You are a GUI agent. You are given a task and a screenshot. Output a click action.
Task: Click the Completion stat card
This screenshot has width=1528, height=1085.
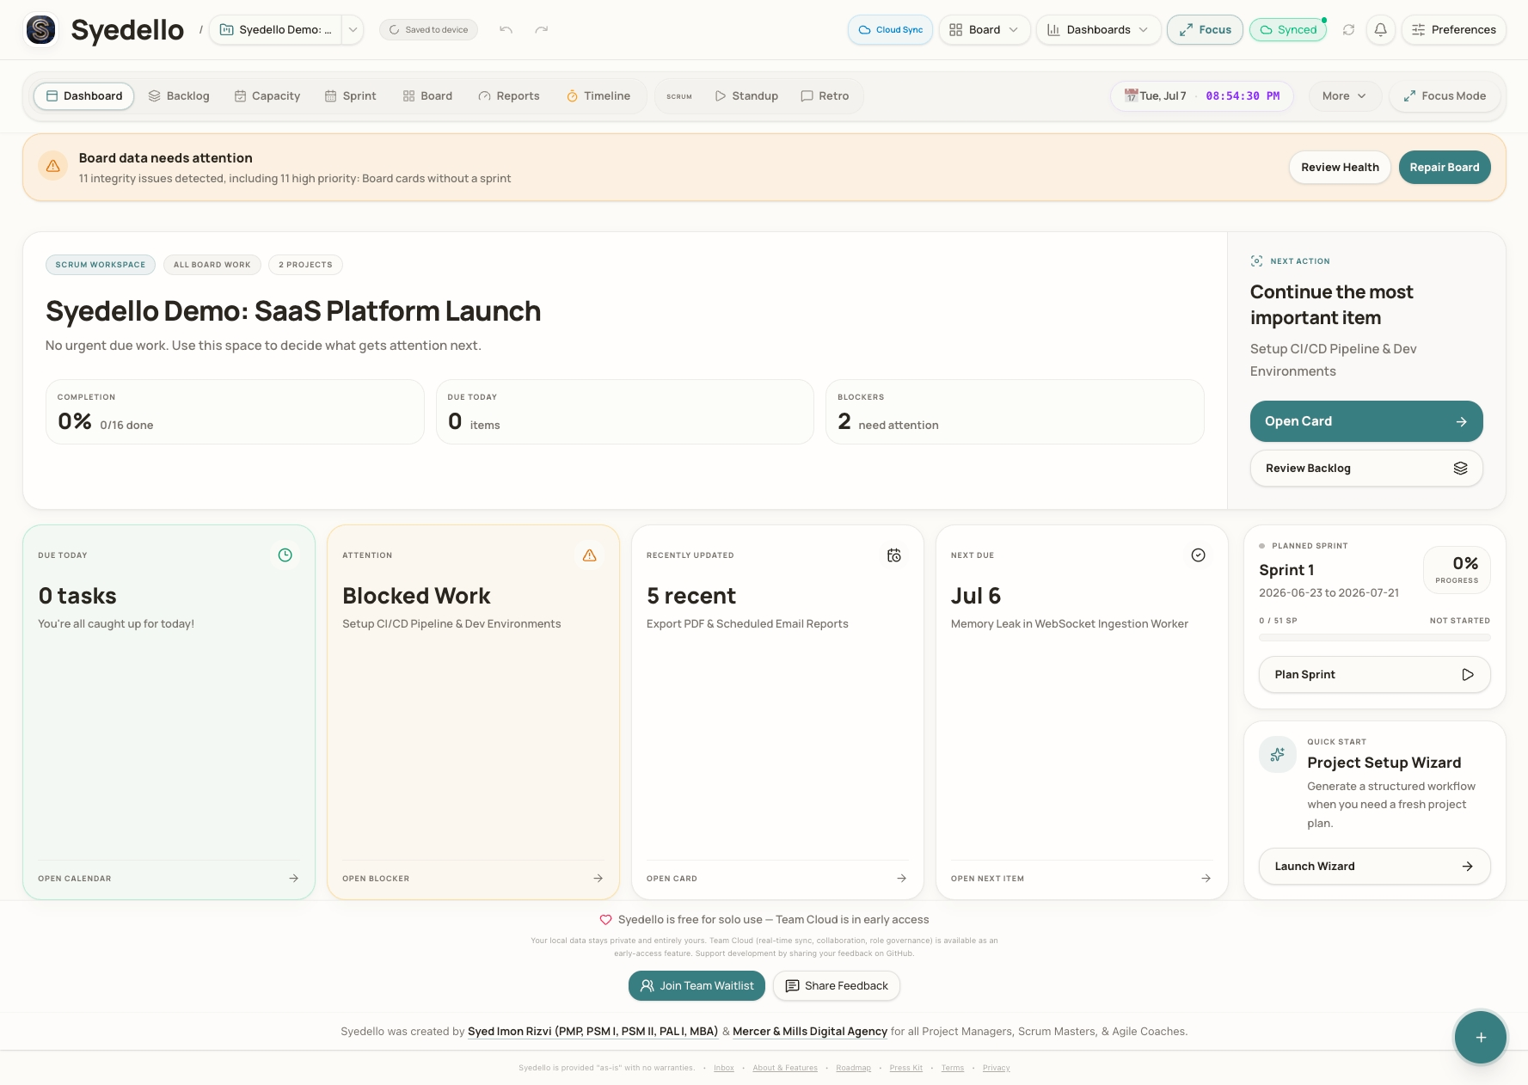(235, 412)
